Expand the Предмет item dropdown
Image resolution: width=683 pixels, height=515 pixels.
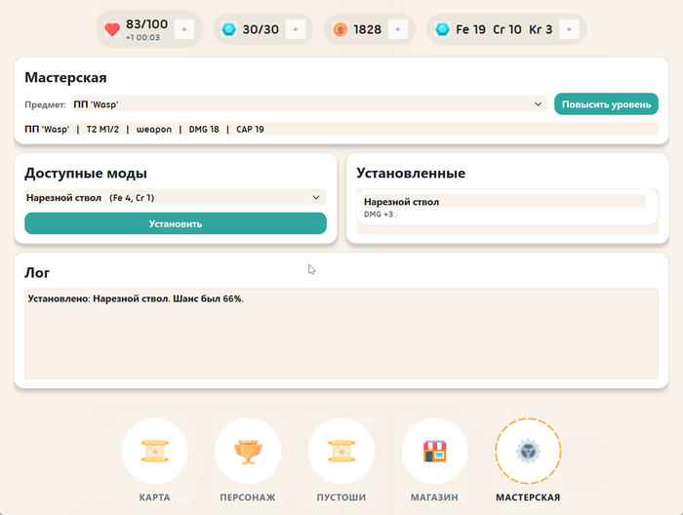click(x=307, y=103)
